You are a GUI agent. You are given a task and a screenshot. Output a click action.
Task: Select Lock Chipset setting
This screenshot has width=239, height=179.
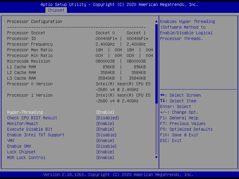21,152
